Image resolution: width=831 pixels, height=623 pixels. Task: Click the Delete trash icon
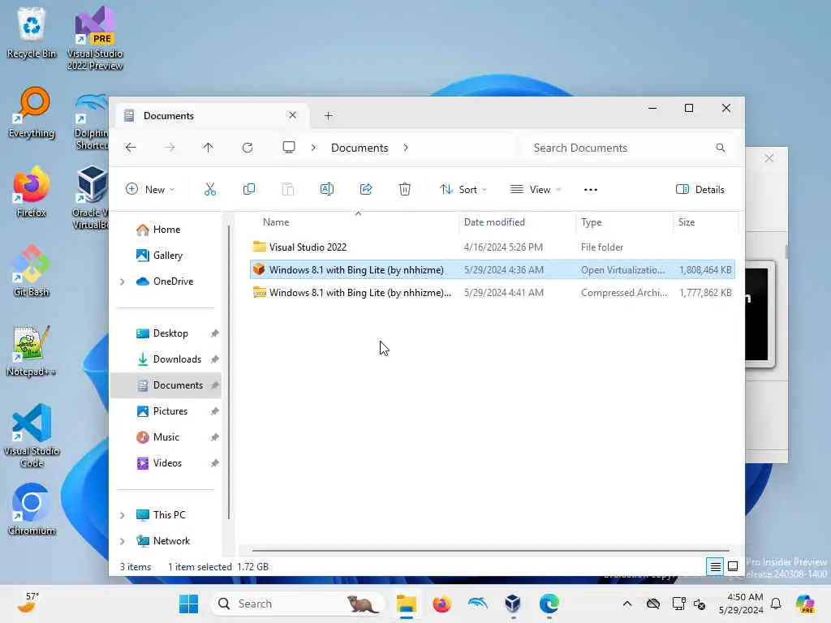[x=404, y=189]
